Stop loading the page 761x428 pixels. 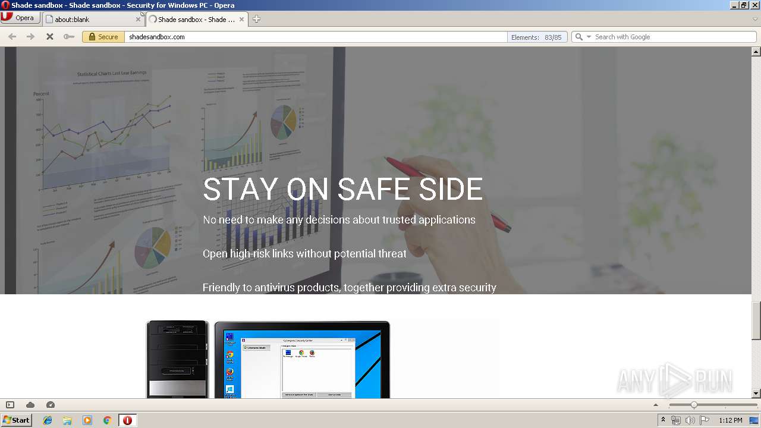[50, 37]
